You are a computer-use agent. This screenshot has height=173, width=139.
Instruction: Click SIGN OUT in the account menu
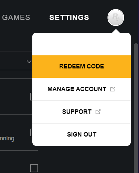coord(82,134)
